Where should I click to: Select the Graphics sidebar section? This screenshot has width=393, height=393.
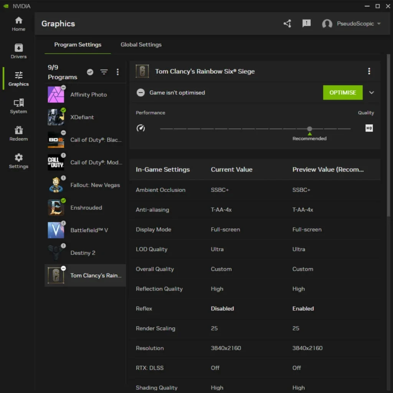click(18, 79)
